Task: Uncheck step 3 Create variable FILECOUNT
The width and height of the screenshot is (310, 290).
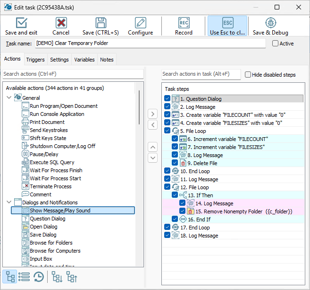Action: tap(167, 114)
